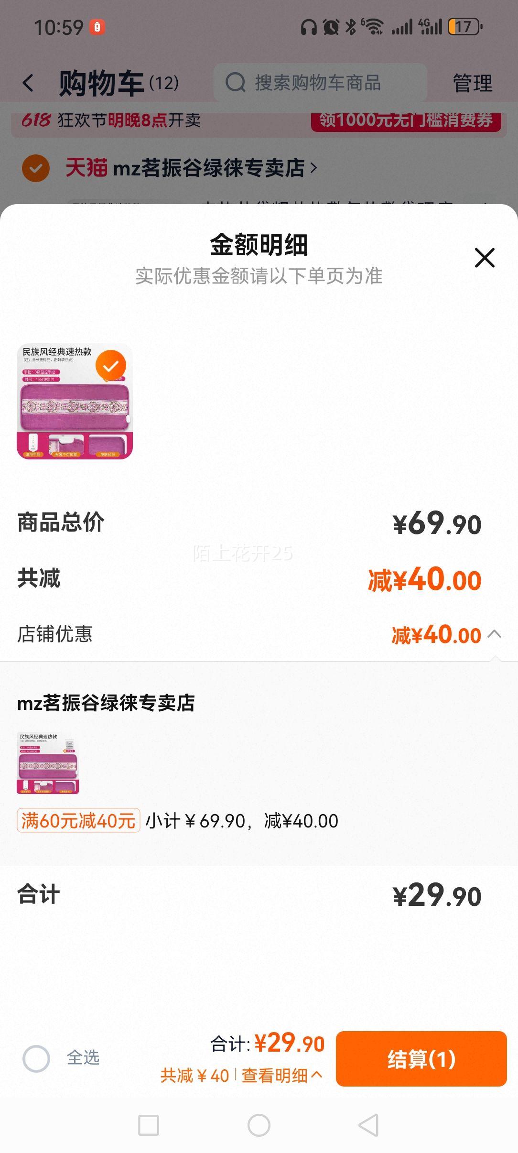Open 管理 in cart header
The width and height of the screenshot is (518, 1153).
tap(473, 83)
